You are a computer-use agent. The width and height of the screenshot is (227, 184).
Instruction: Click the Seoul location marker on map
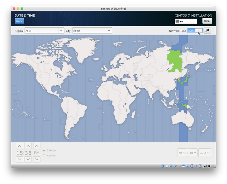(178, 79)
